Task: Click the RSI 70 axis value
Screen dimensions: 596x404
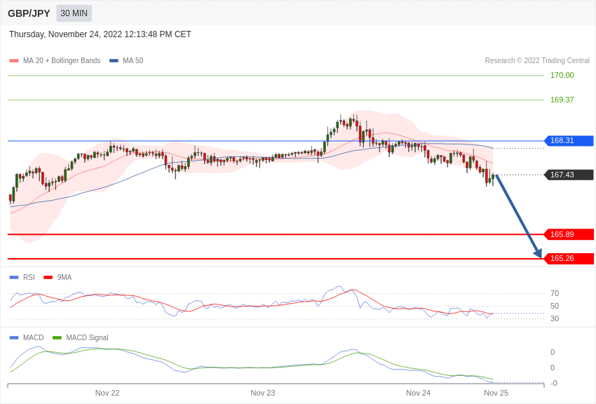Action: 555,293
